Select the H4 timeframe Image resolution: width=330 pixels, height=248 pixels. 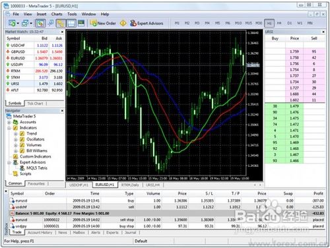click(279, 23)
